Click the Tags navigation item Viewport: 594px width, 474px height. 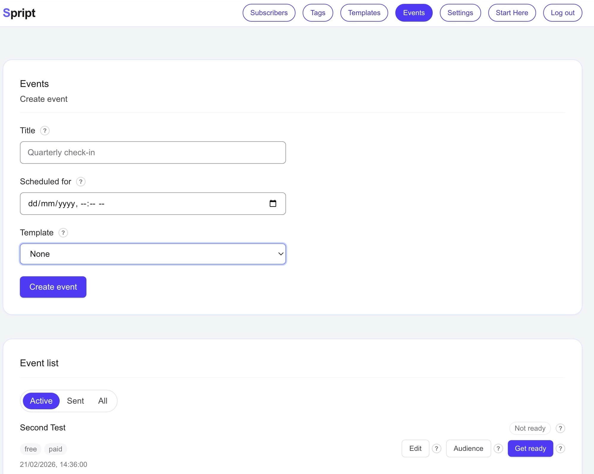[318, 12]
